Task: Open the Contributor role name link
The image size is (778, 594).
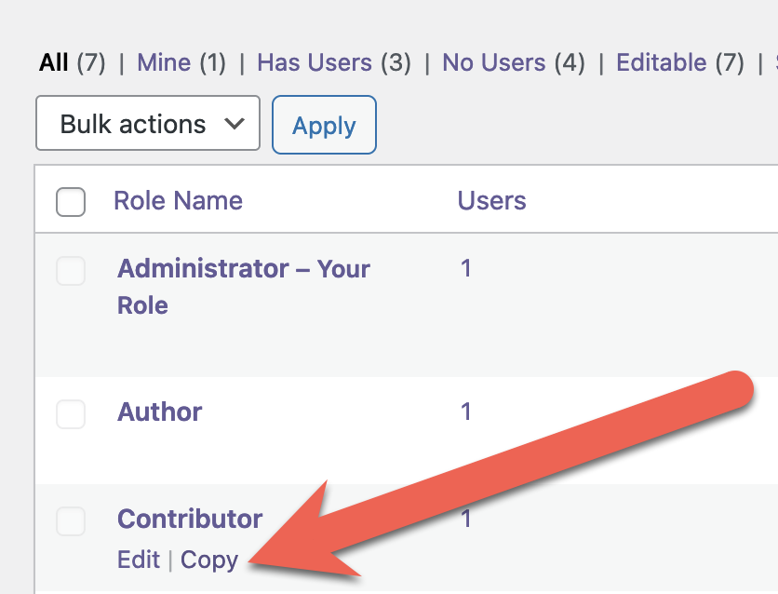Action: 190,520
